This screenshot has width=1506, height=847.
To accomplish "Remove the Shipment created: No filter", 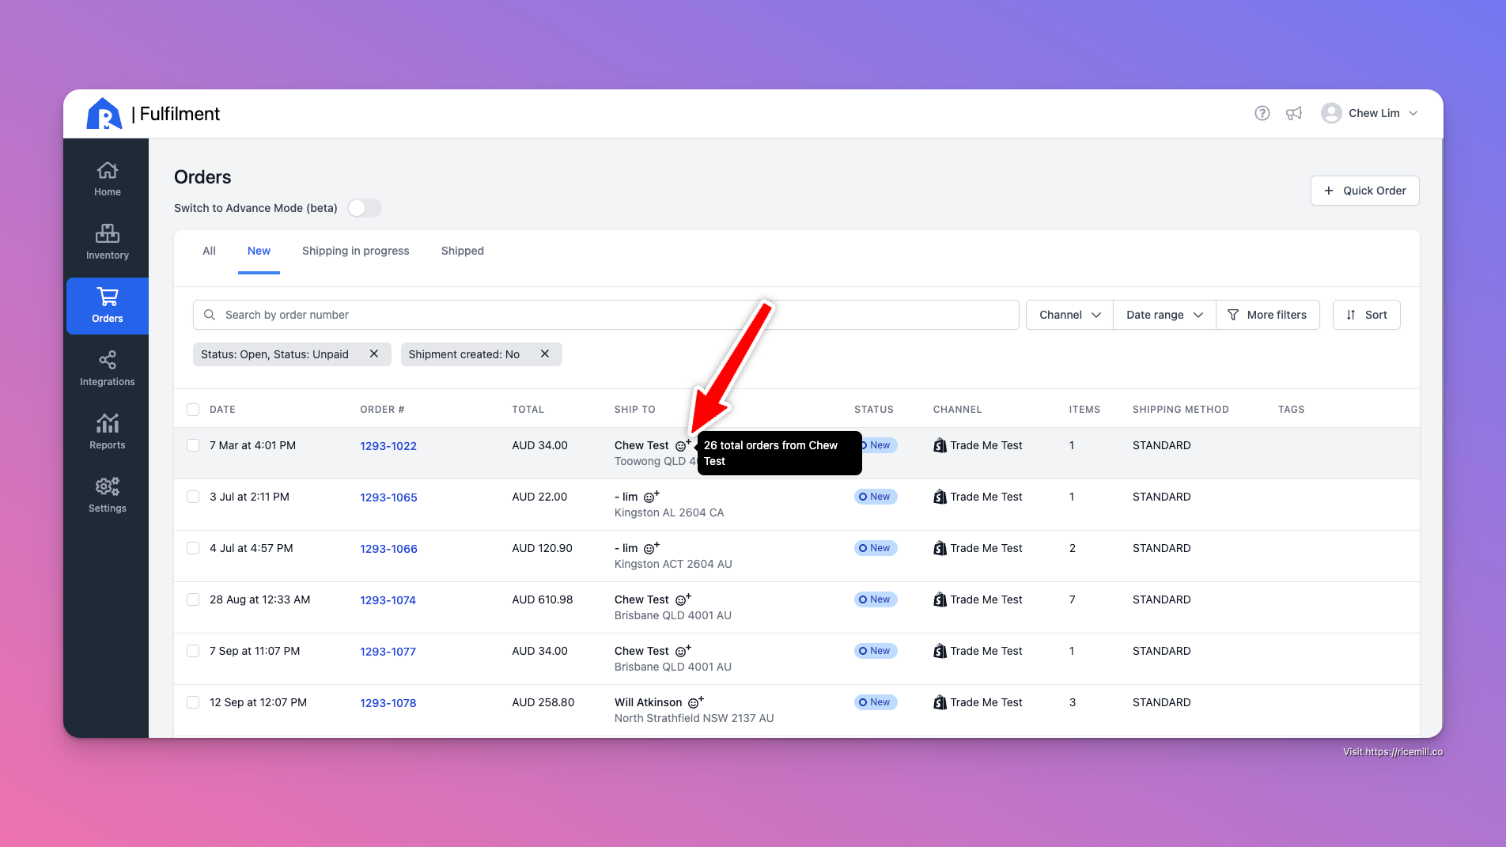I will coord(545,354).
